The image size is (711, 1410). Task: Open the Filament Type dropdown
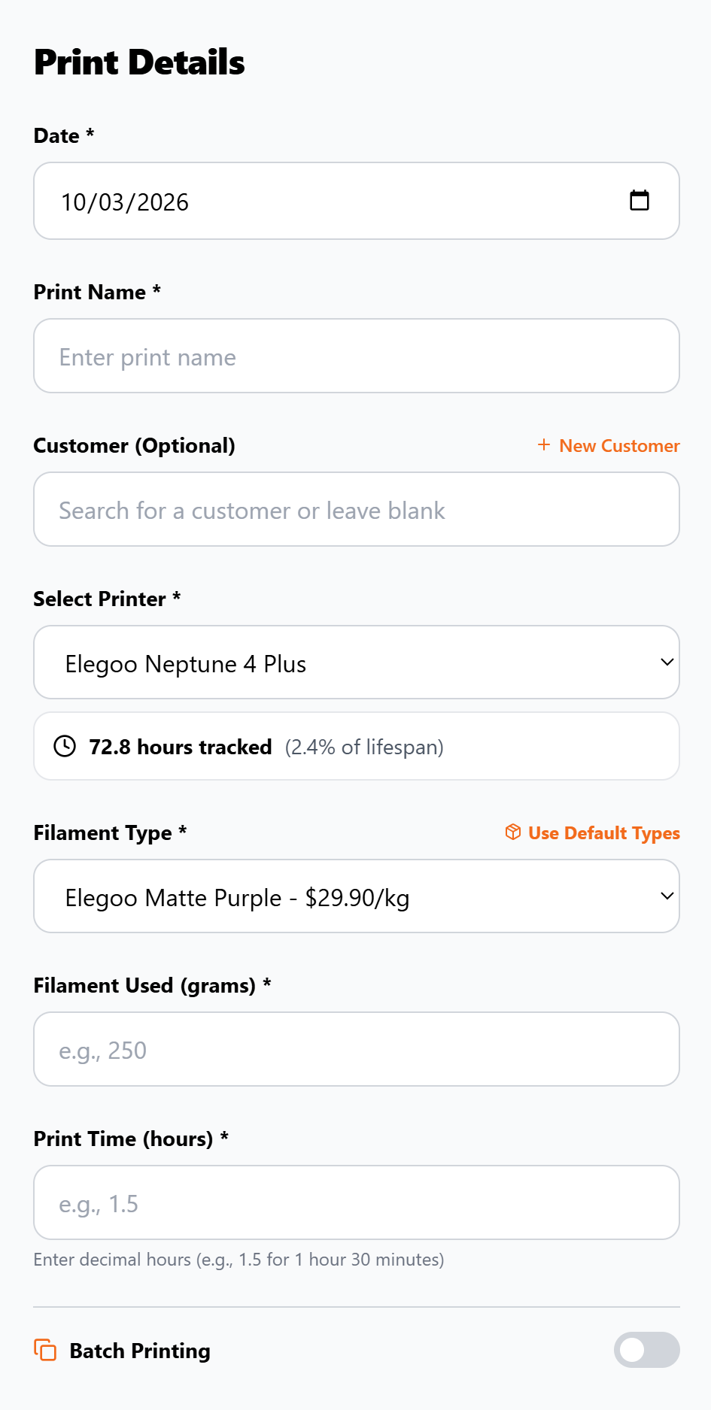point(355,896)
